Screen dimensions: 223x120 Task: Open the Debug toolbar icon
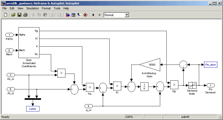pyautogui.click(x=85, y=15)
